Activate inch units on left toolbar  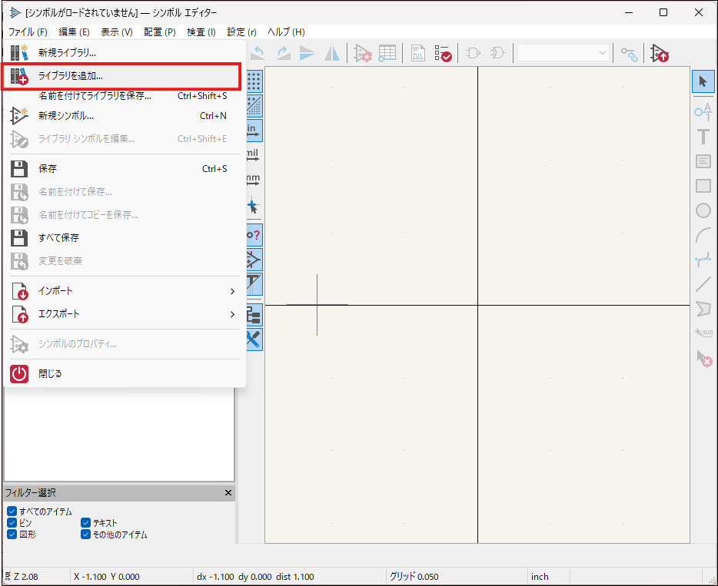click(253, 130)
